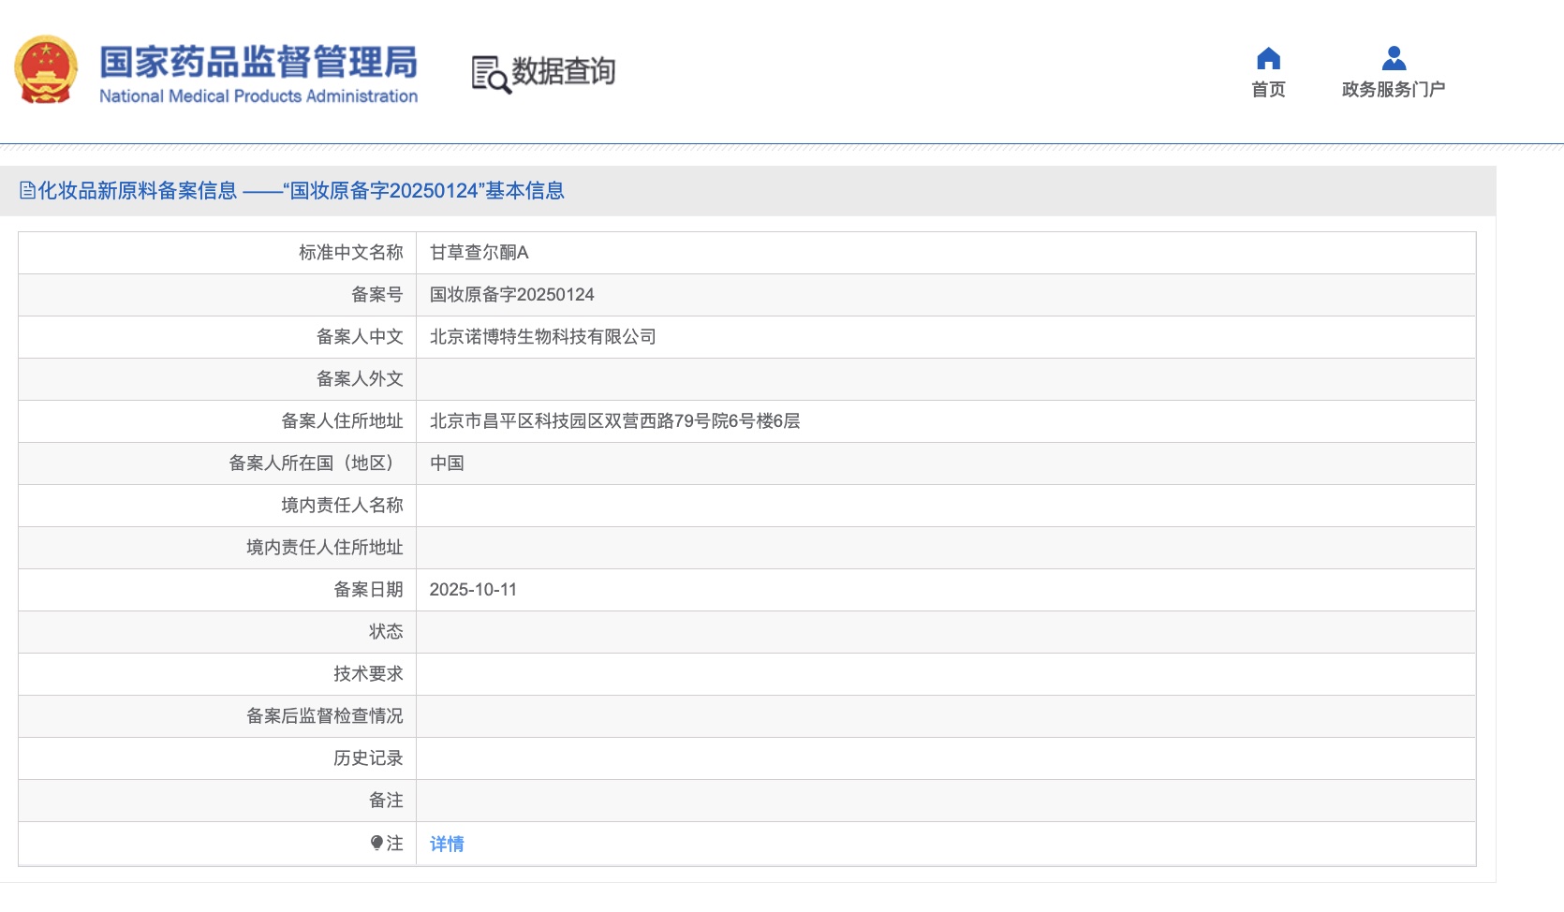Click the 备案人住所地址 row label
The image size is (1564, 912).
click(x=343, y=421)
